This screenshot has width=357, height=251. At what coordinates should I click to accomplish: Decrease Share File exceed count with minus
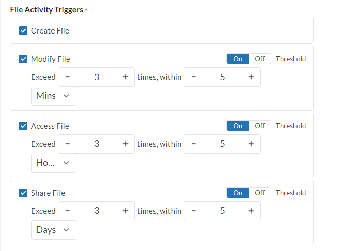(68, 211)
